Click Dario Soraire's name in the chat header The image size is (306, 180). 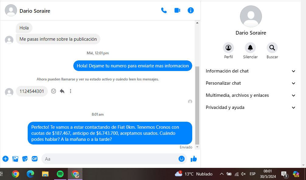(x=35, y=11)
